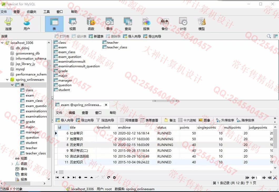Go to last record navigation icon
This screenshot has height=192, width=279.
[74, 178]
